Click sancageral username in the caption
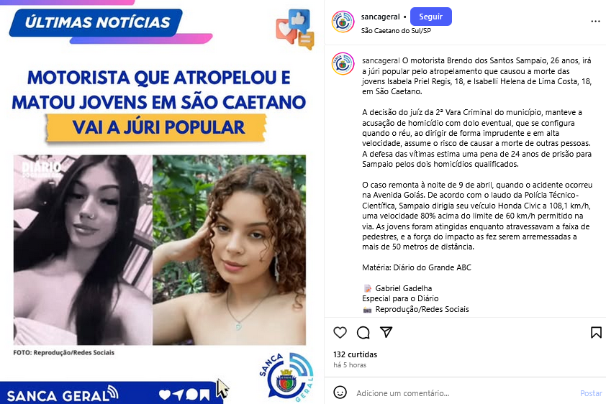 pyautogui.click(x=381, y=60)
